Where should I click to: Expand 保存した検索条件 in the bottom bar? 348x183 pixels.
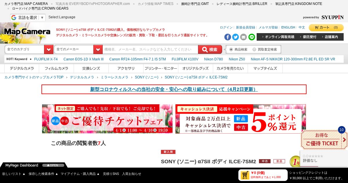click(43, 174)
